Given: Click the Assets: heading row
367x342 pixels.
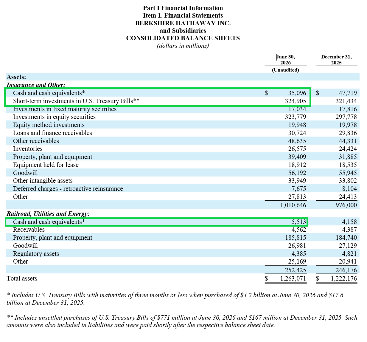Looking at the screenshot, I should [183, 77].
